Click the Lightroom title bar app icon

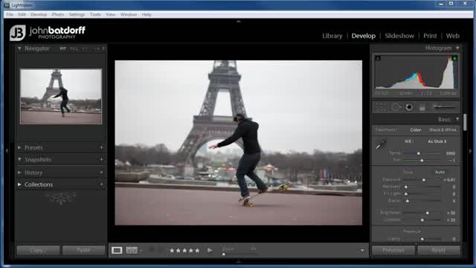(7, 5)
